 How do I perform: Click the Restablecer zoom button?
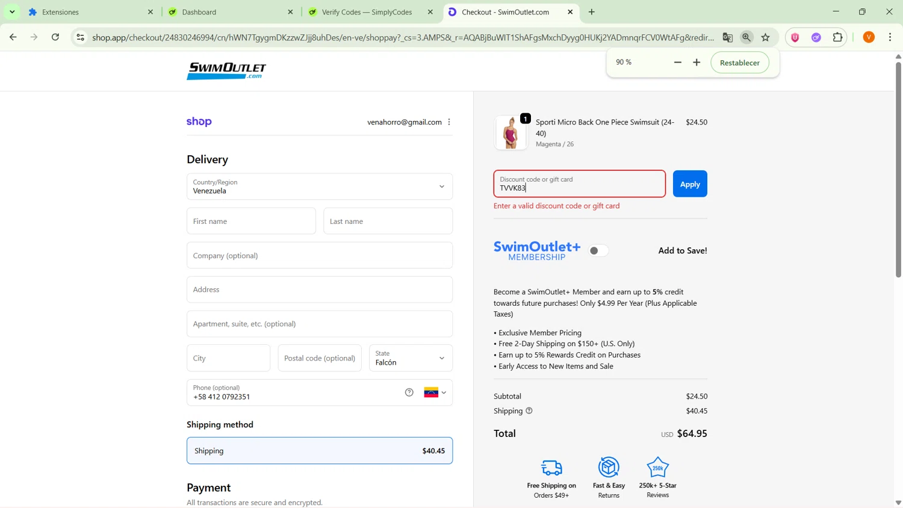(x=740, y=63)
